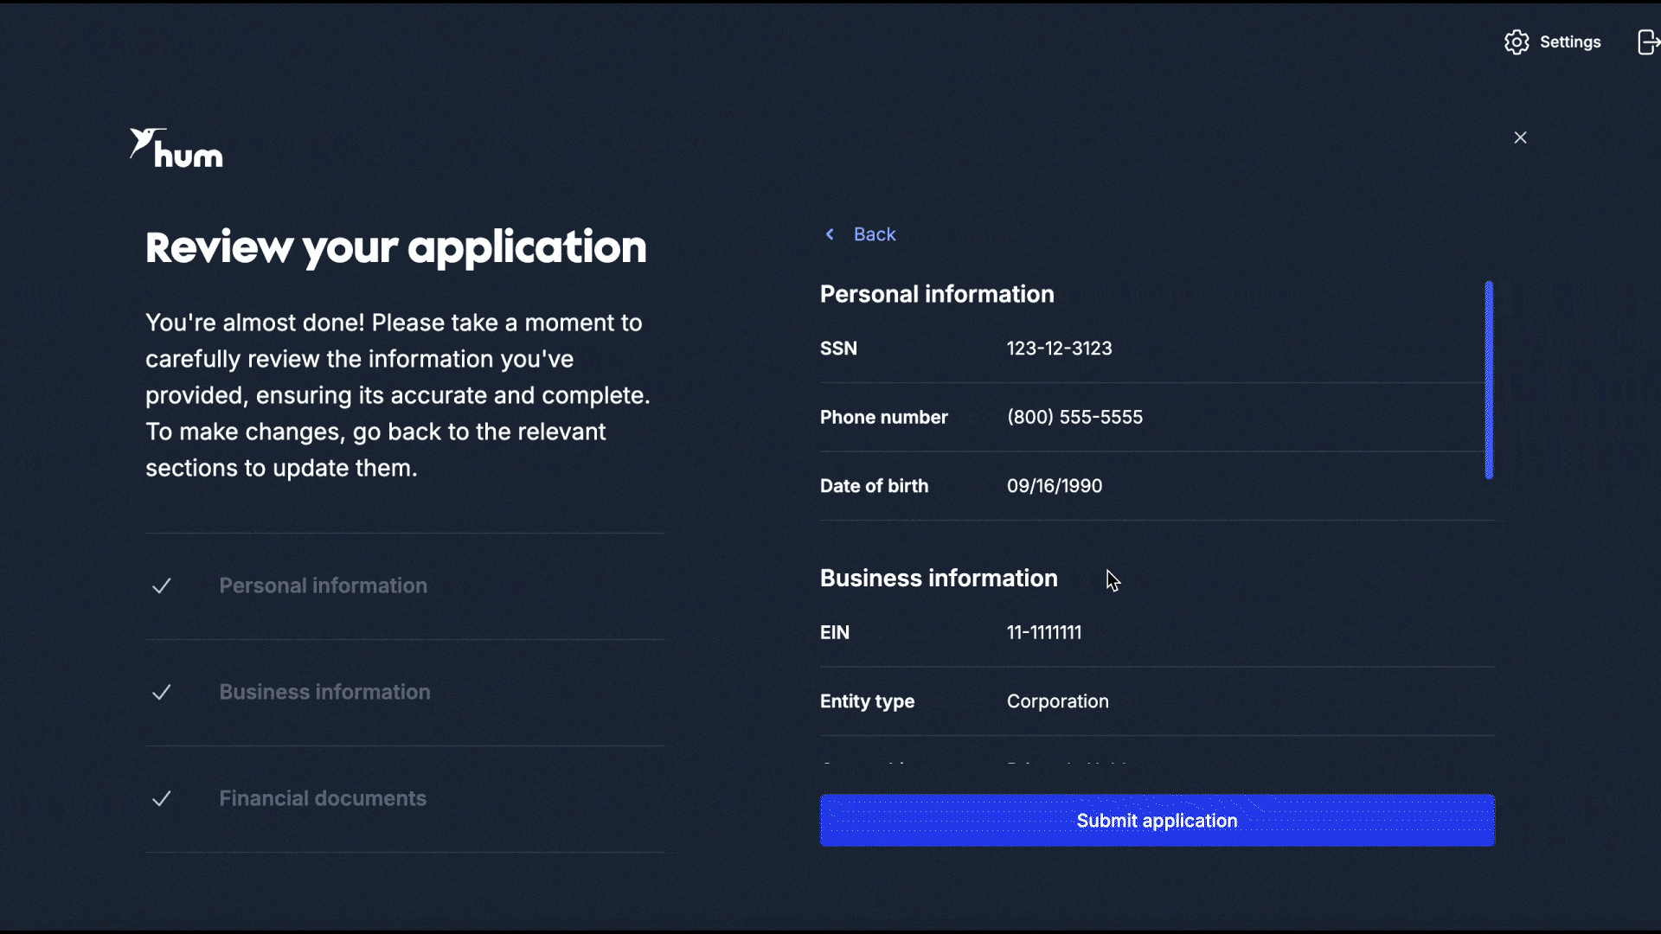This screenshot has height=934, width=1661.
Task: Open Settings via the Settings label
Action: pyautogui.click(x=1569, y=42)
